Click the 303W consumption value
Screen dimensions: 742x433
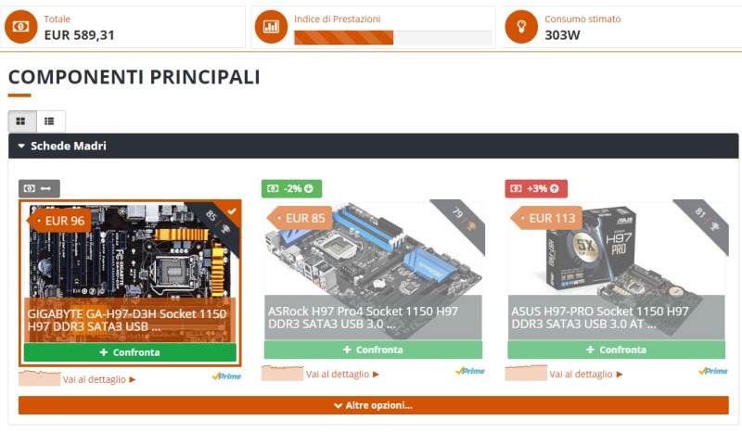(562, 35)
